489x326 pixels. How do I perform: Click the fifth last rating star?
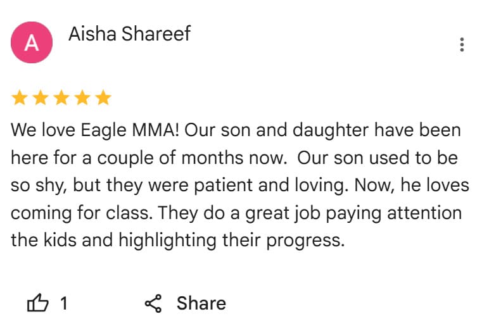pyautogui.click(x=103, y=97)
